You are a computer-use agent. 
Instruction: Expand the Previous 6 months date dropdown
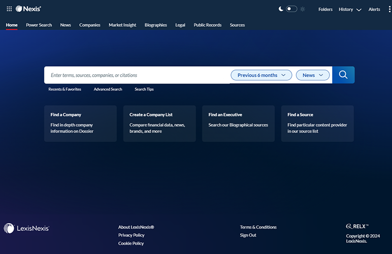(262, 75)
